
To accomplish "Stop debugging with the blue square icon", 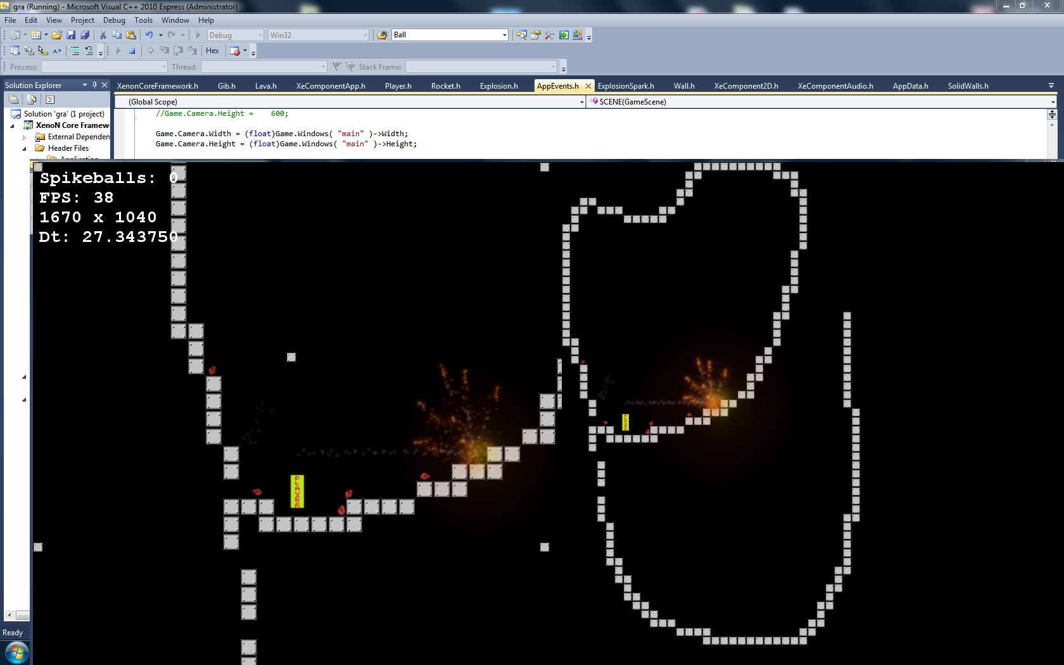I will (132, 51).
